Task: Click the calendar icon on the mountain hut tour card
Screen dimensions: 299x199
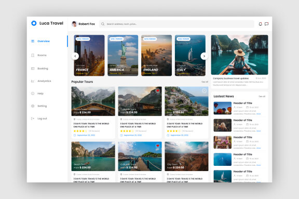Action: [121, 135]
